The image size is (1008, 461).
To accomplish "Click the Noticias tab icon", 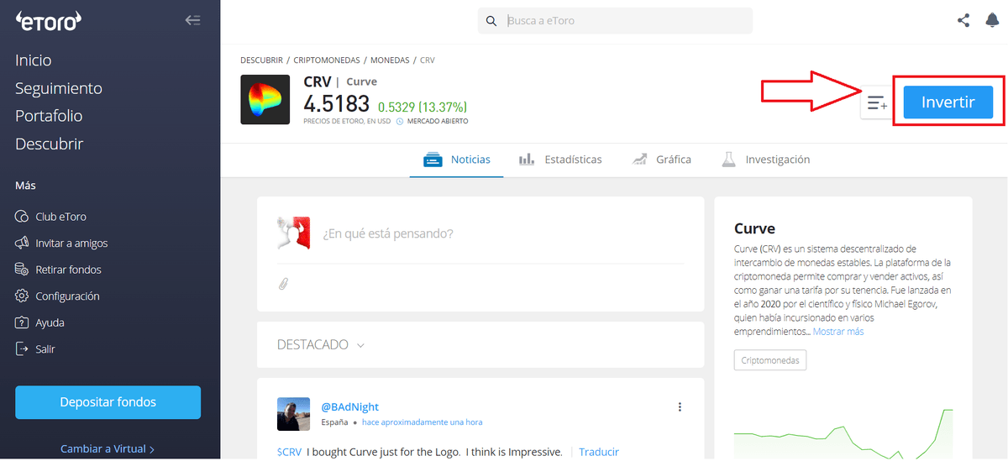I will point(433,160).
